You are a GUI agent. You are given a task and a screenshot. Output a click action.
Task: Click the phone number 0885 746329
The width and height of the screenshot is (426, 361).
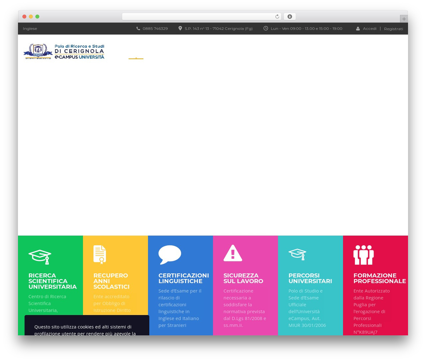(155, 29)
